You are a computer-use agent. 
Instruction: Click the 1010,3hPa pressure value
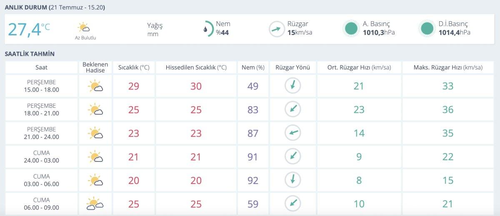379,32
